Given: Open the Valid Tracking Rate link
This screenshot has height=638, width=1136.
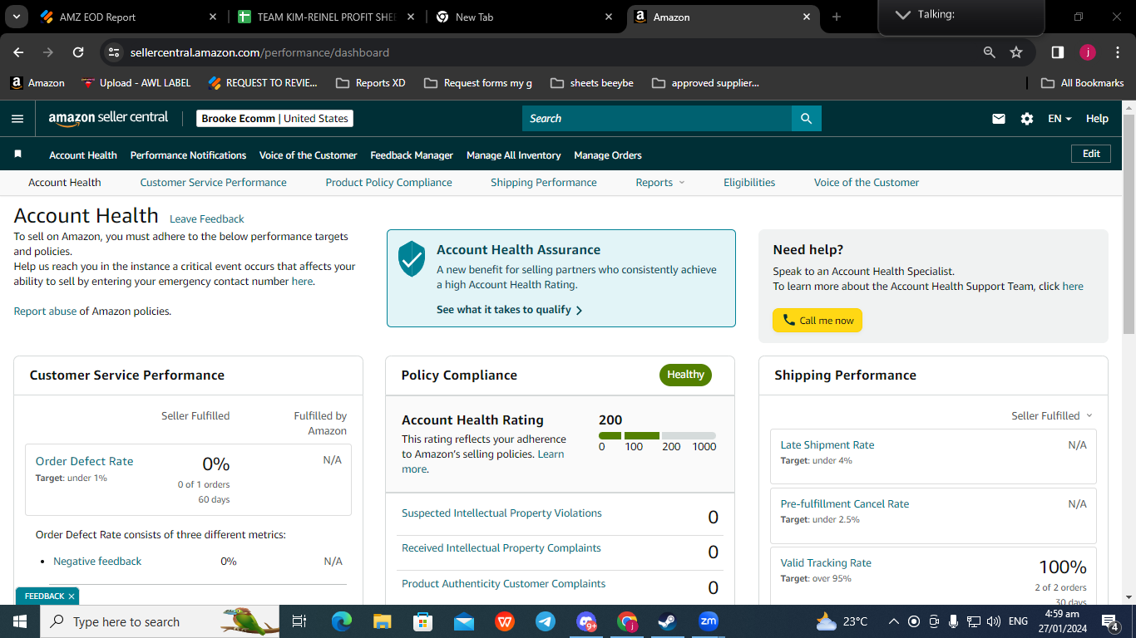Looking at the screenshot, I should [x=826, y=563].
